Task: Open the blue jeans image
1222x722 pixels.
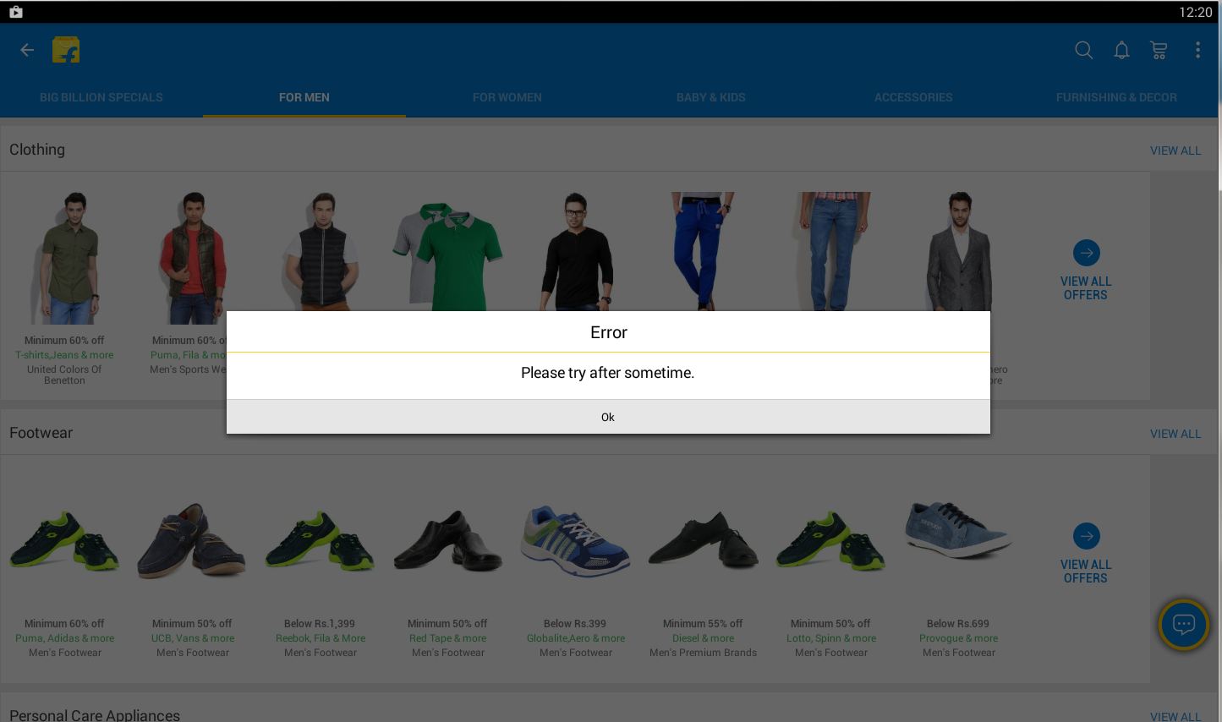Action: point(833,251)
